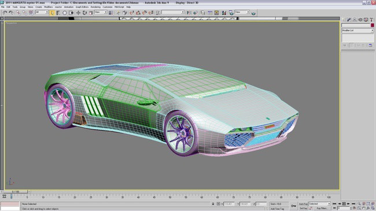
Task: Activate the Select and Move tool
Action: (78, 13)
